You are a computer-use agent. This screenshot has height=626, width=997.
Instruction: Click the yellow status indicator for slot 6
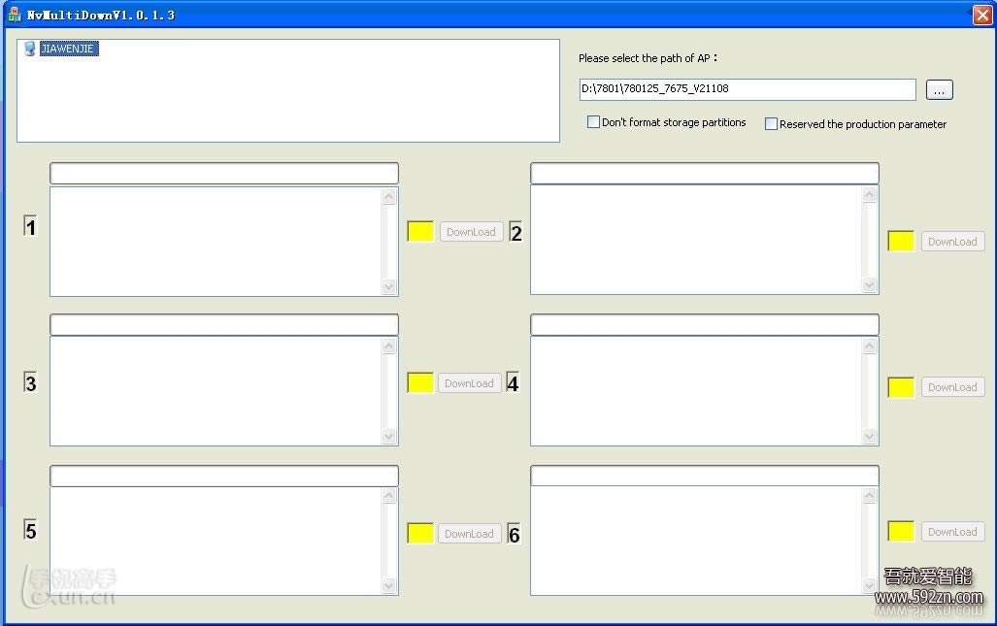[900, 531]
